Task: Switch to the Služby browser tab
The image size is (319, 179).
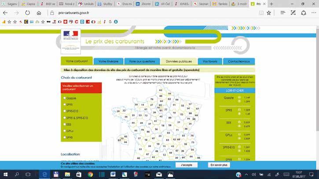Action: pyautogui.click(x=105, y=4)
